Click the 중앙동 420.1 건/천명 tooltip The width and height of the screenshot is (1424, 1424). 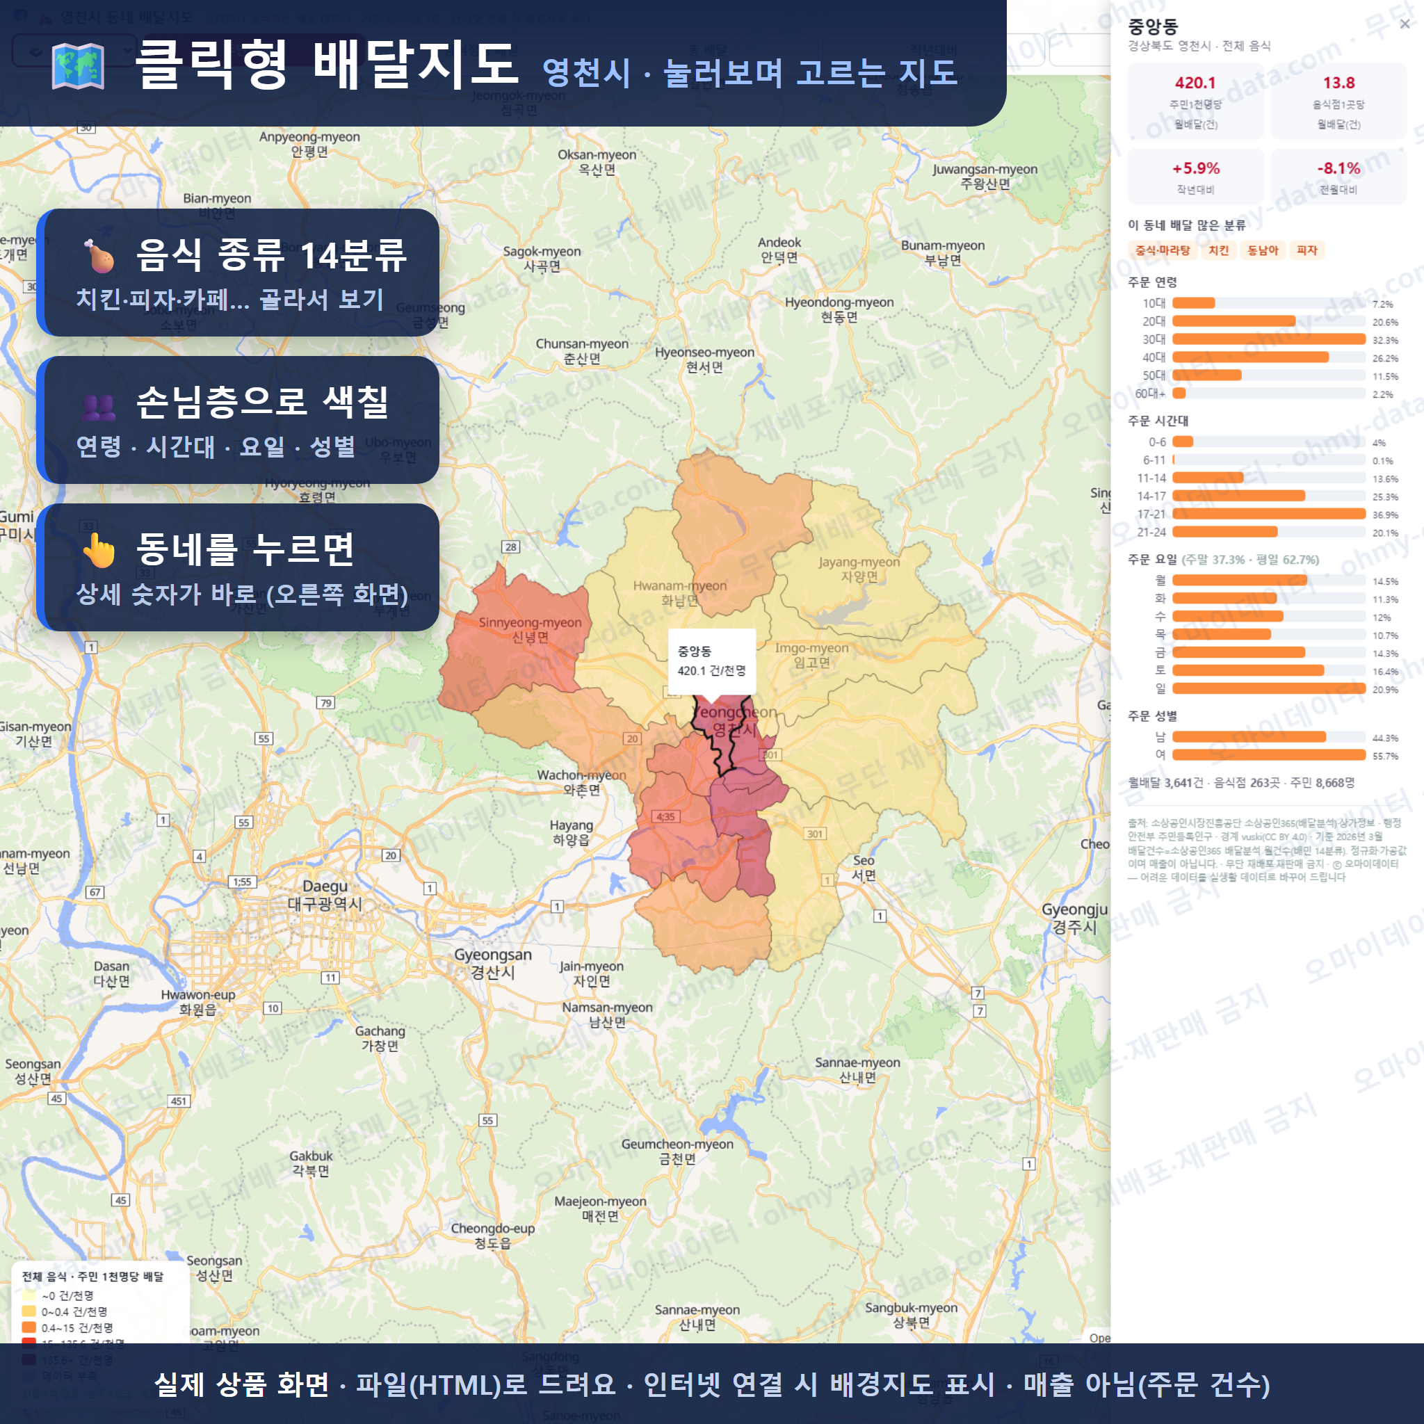click(711, 661)
